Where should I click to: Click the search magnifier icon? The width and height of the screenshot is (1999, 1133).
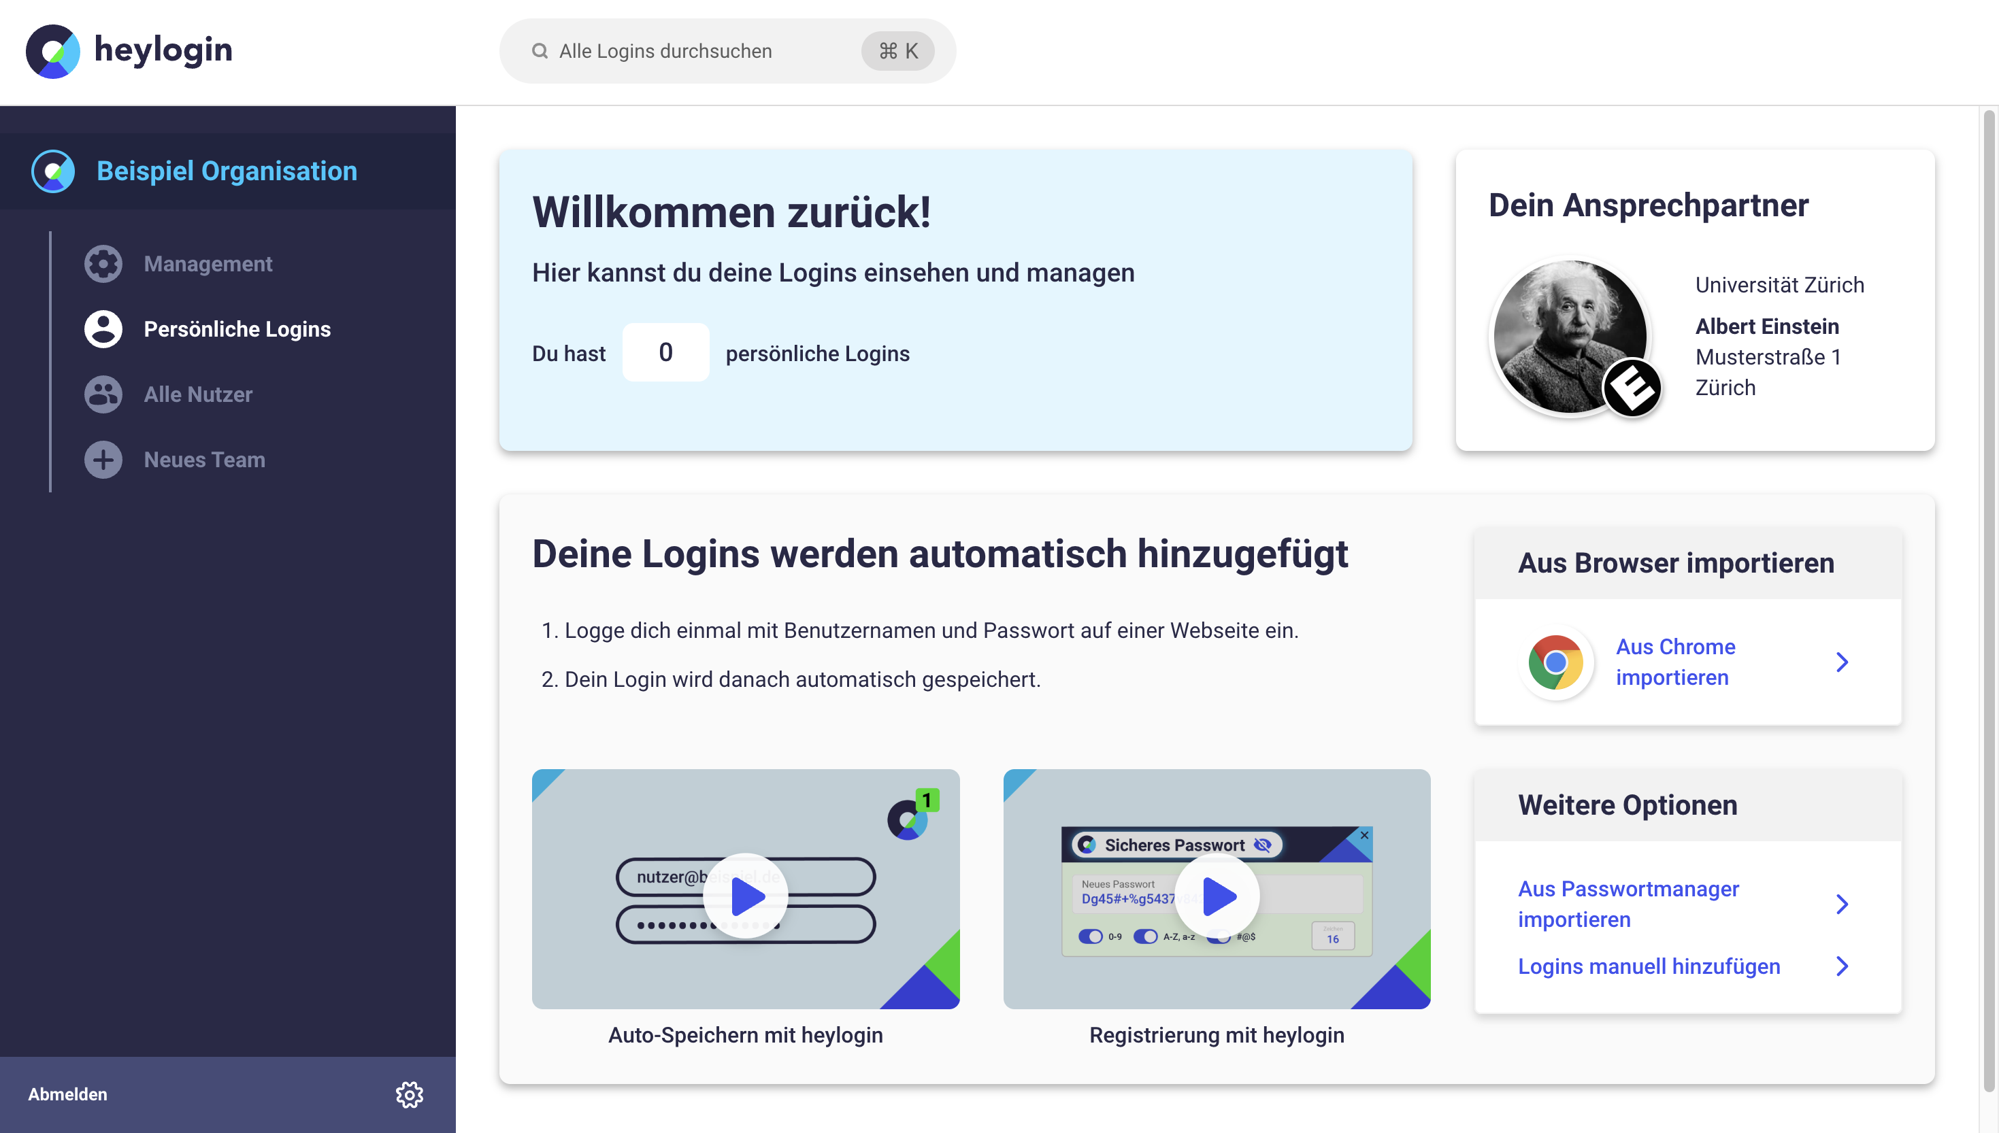(x=540, y=52)
